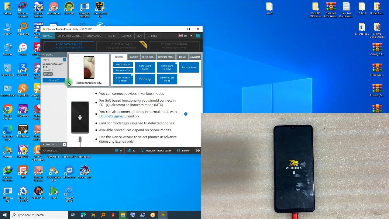Screen dimensions: 389x219
Task: Select the NETWORK FACT... tab
Action: click(166, 57)
